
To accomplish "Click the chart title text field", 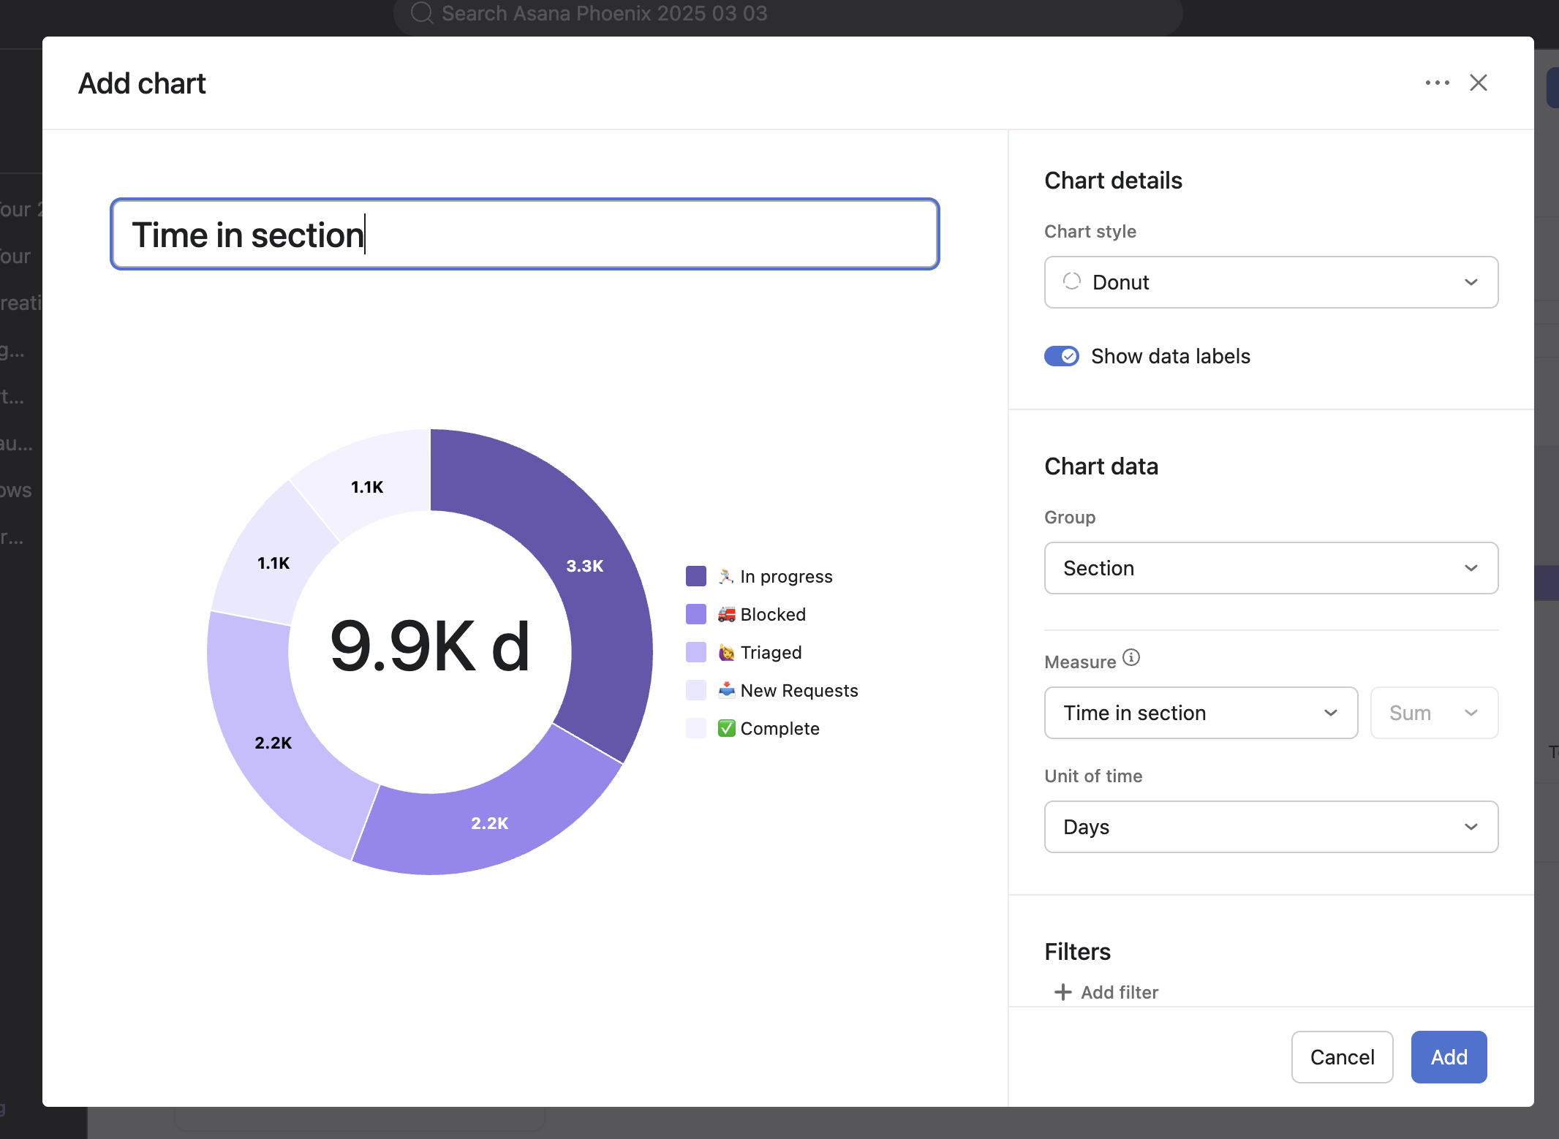I will (524, 235).
